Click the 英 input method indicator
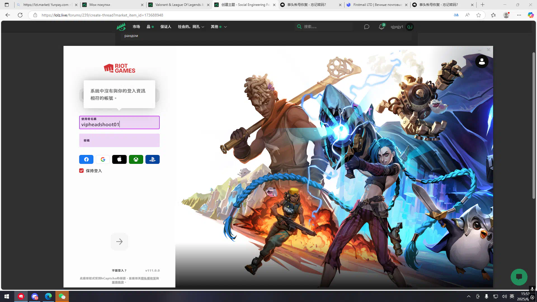 (512, 296)
